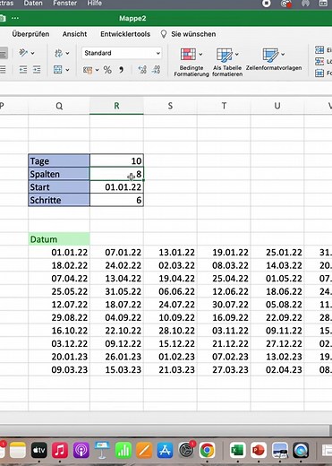Click the Zellenformatvorlagen icon

[270, 55]
